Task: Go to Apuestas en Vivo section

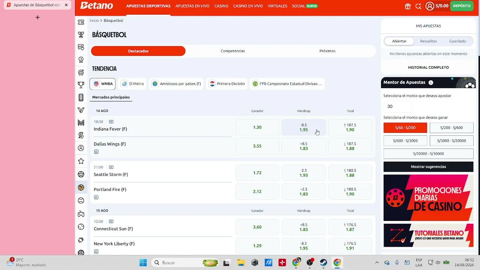Action: [192, 6]
